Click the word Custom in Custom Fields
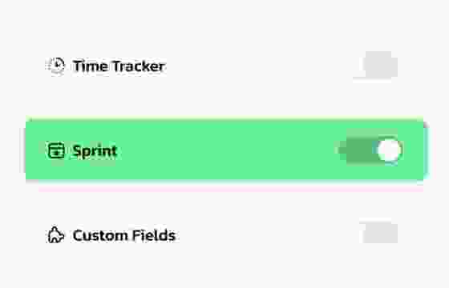 [100, 235]
